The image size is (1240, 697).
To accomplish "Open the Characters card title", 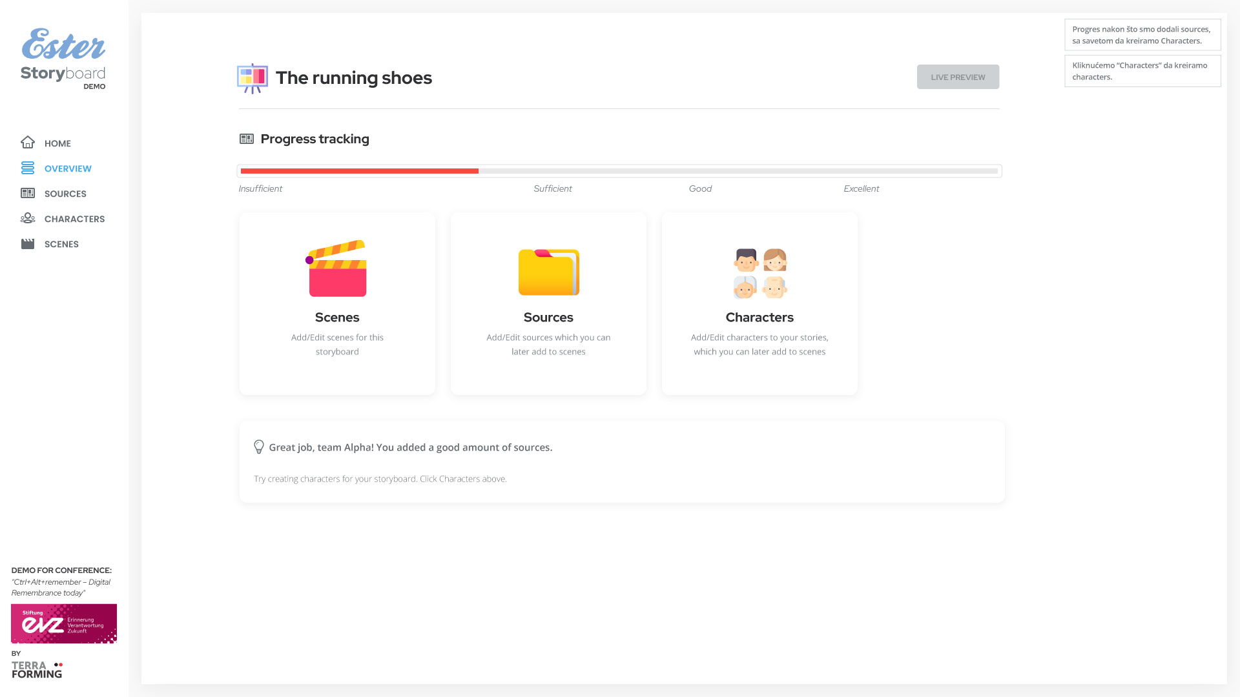I will tap(759, 318).
